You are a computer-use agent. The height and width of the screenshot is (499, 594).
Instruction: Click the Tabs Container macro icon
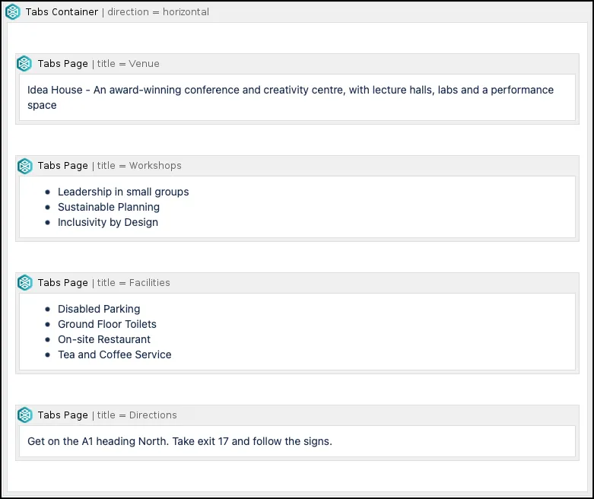[12, 11]
